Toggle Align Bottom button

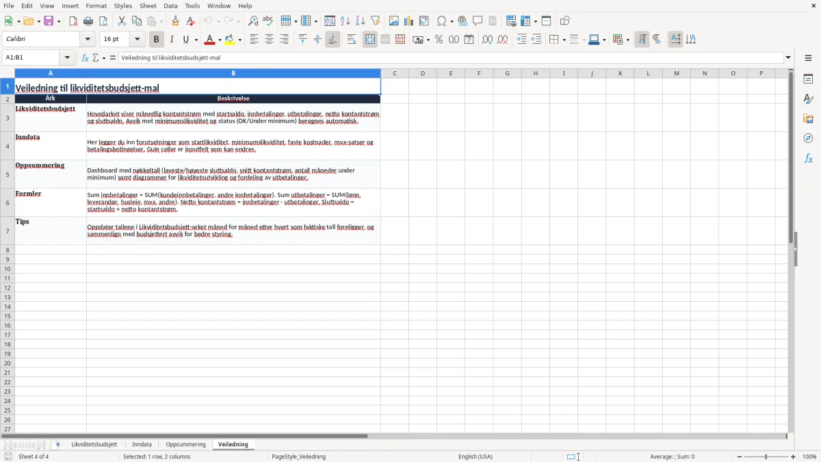[x=333, y=40]
